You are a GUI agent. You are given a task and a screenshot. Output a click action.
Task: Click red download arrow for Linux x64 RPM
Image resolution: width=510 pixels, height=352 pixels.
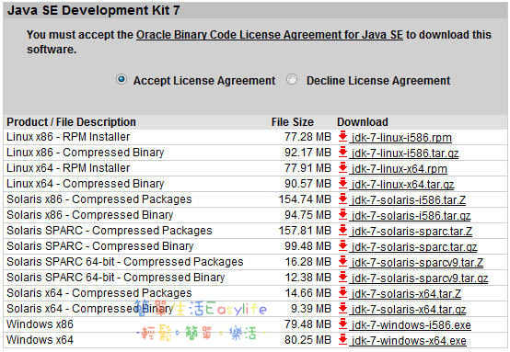click(x=342, y=167)
